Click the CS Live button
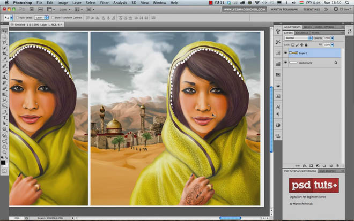Image resolution: width=354 pixels, height=221 pixels. click(343, 9)
